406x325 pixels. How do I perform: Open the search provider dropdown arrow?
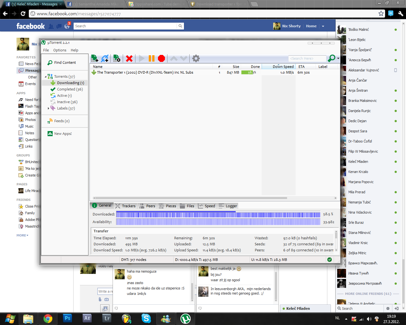coord(338,58)
